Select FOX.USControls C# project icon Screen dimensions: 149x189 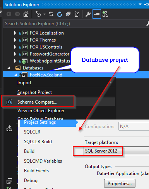25,47
